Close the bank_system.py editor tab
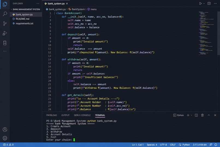The width and height of the screenshot is (220, 147). click(x=67, y=4)
